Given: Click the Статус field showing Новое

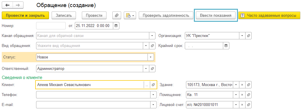Looking at the screenshot, I should click(92, 57).
